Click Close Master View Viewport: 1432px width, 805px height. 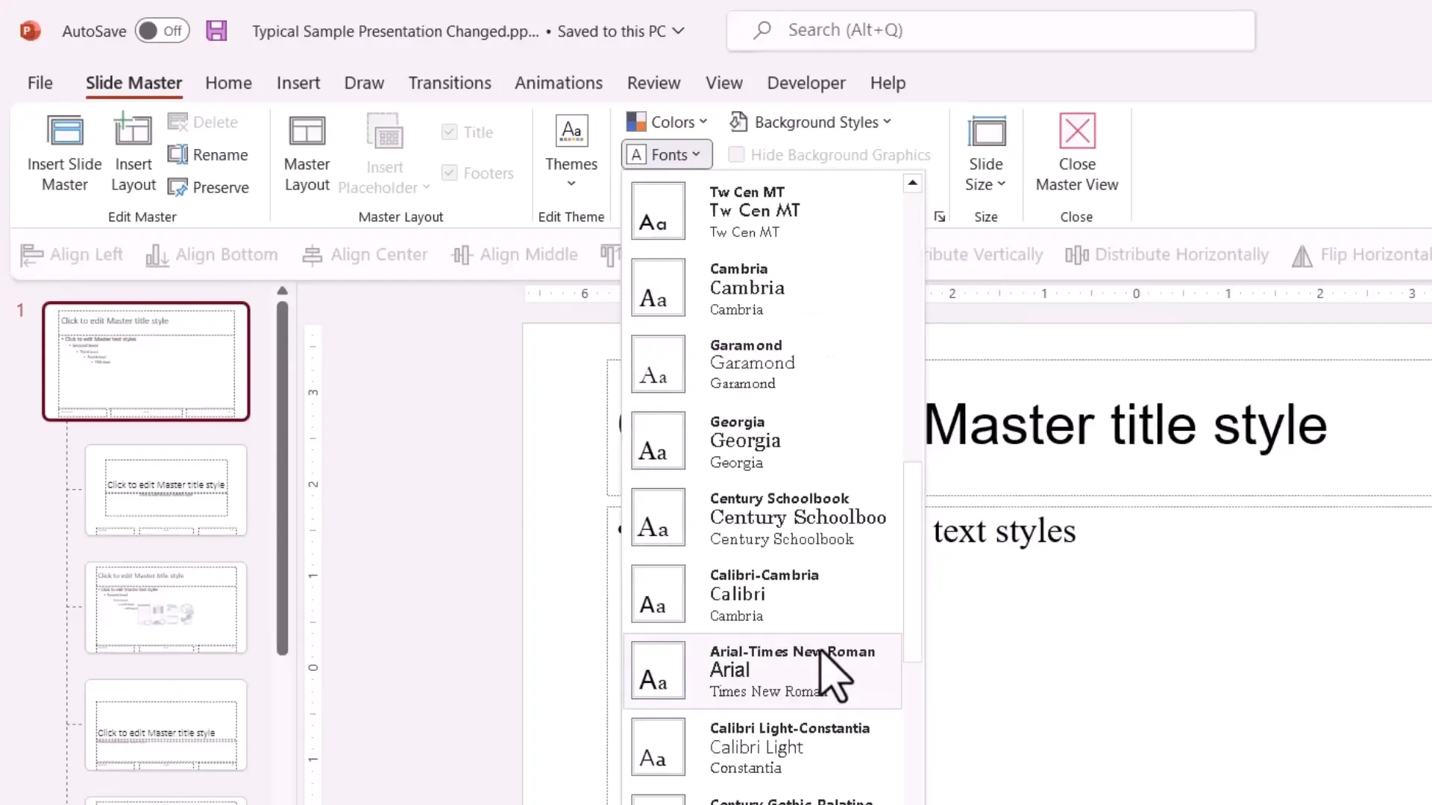[x=1077, y=154]
